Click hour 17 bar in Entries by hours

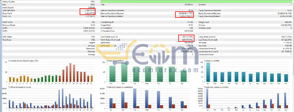click(70, 72)
